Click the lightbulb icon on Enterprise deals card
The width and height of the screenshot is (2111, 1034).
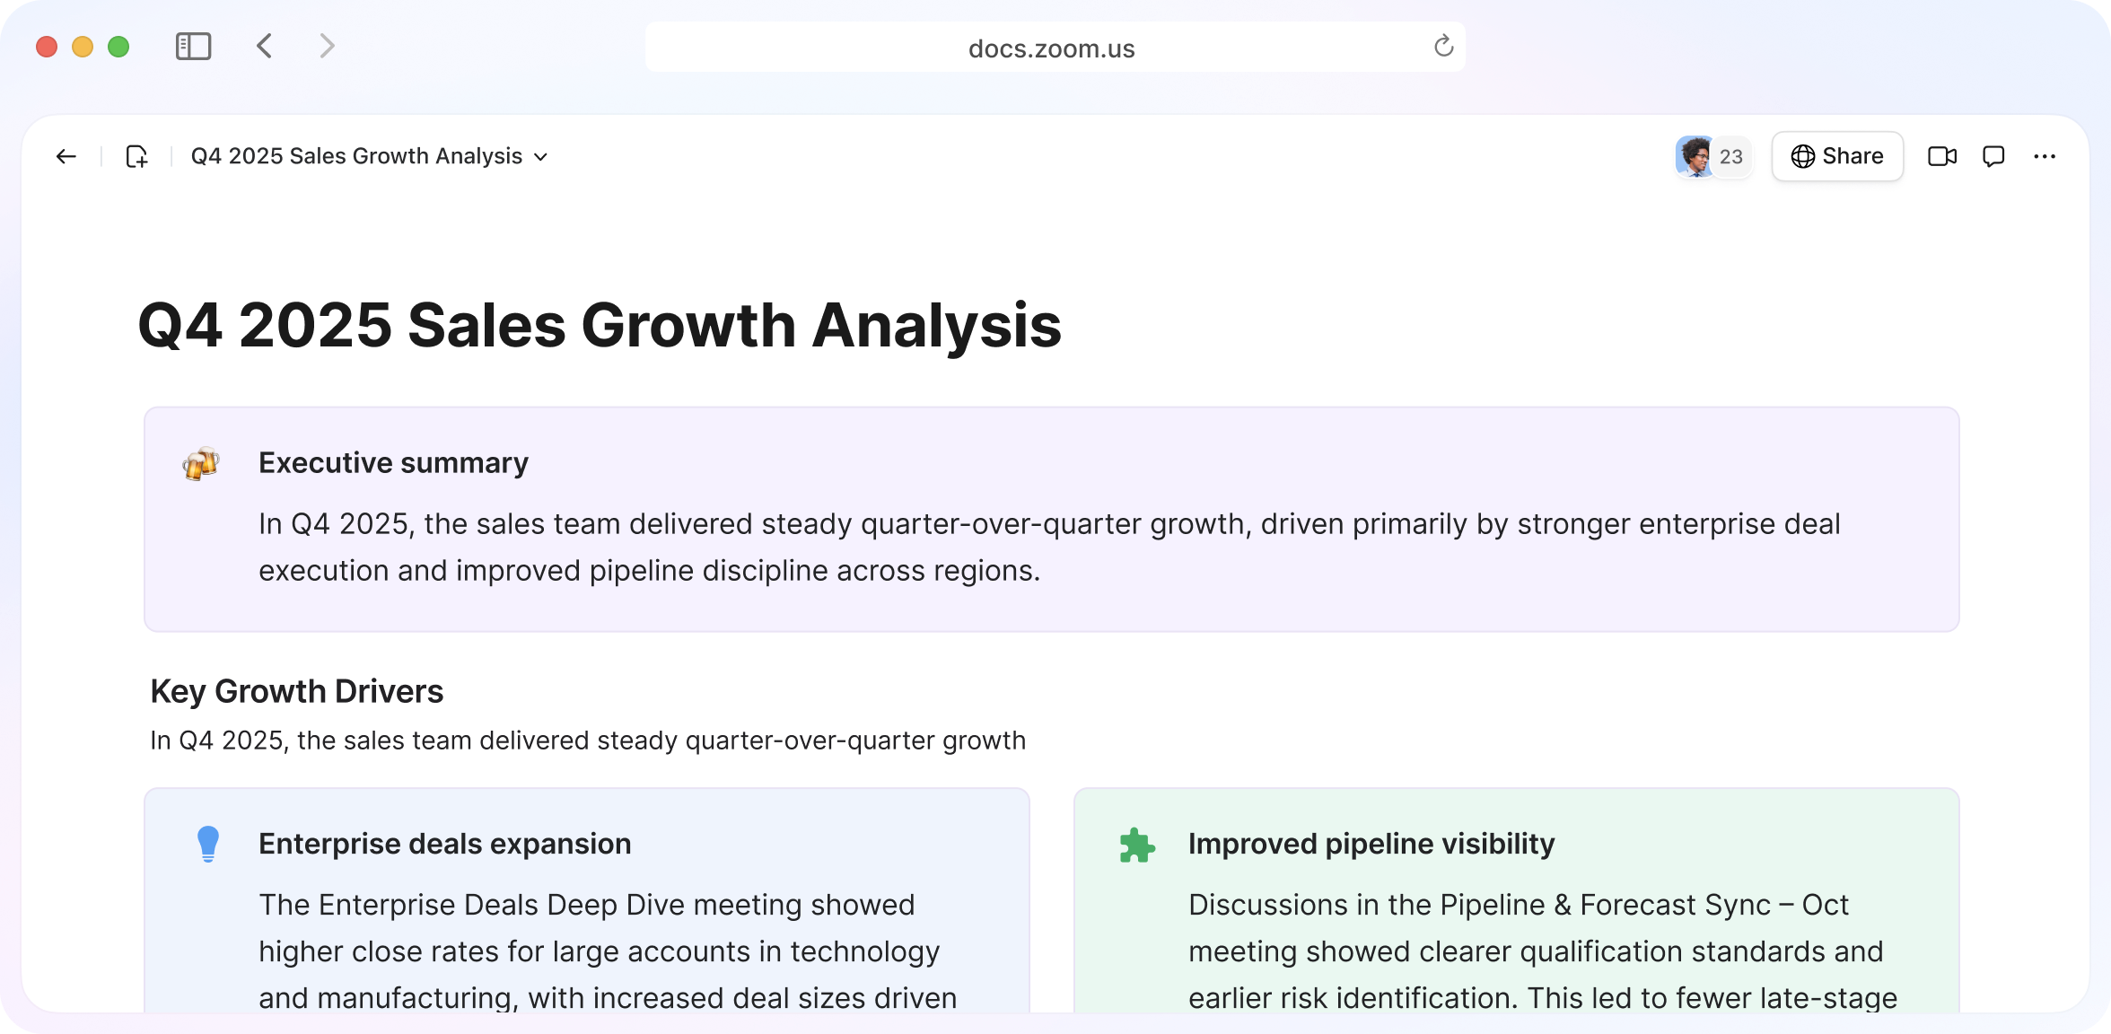pyautogui.click(x=208, y=845)
